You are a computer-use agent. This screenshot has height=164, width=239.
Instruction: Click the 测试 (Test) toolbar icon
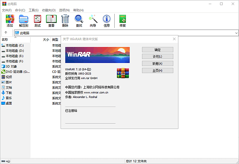(37, 20)
